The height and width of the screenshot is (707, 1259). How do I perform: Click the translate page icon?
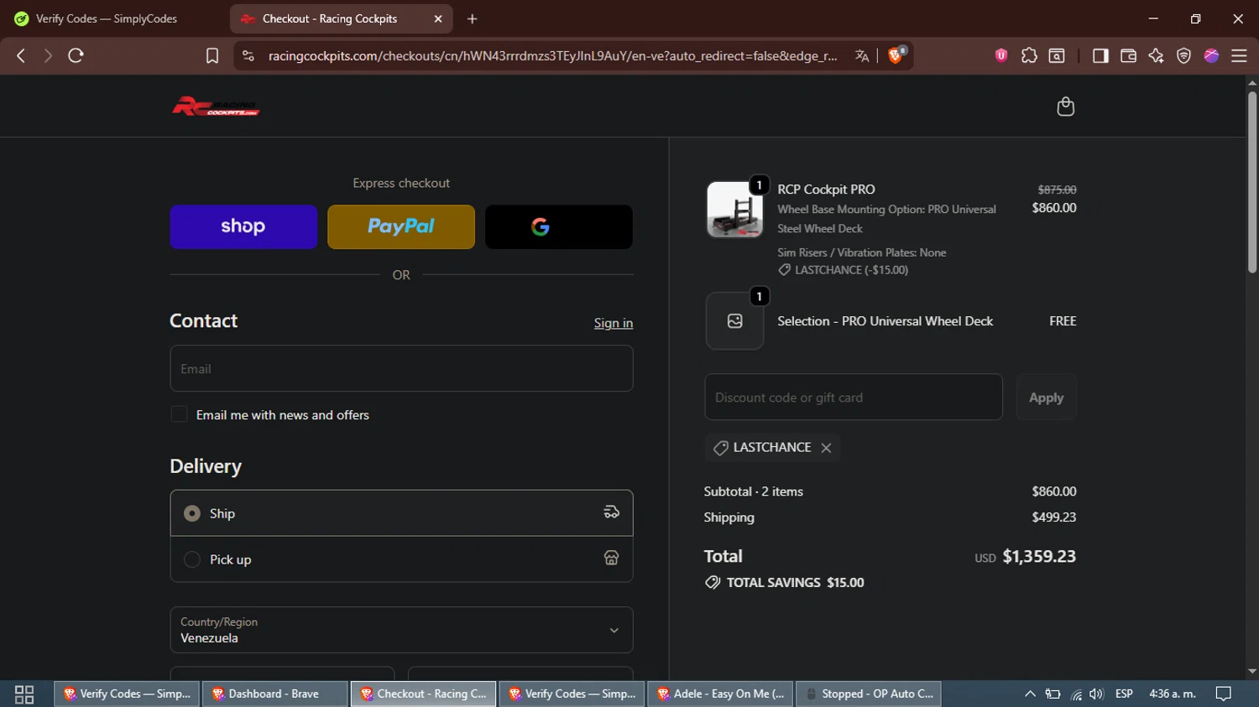tap(861, 55)
